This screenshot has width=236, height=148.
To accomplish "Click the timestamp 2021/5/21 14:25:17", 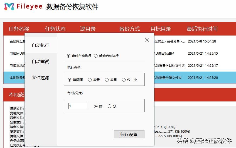I will (203, 66).
